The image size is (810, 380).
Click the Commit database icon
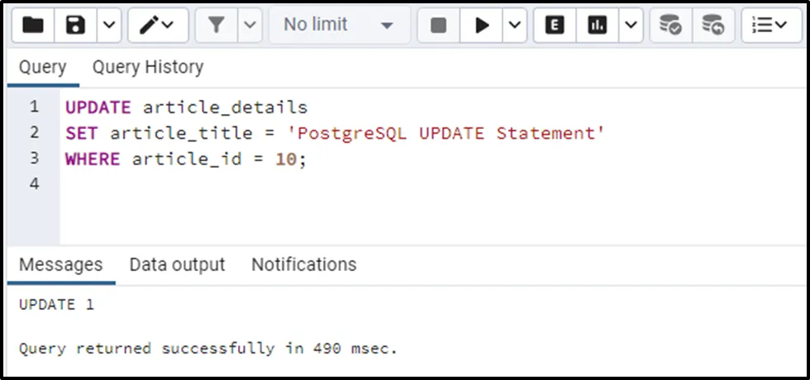(x=670, y=26)
